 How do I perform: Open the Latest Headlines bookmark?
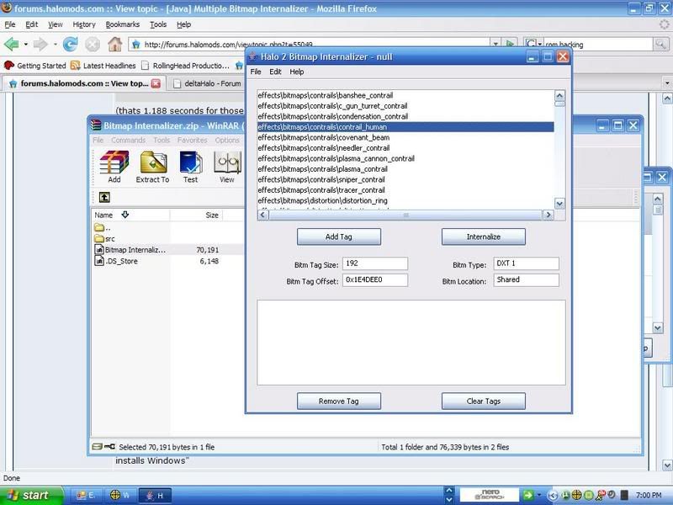[103, 66]
